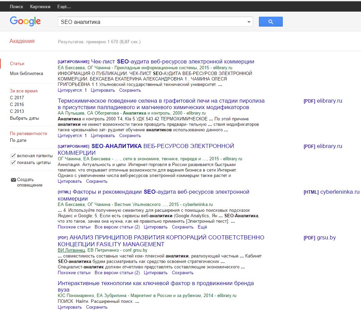Viewport: 361px width, 310px height.
Task: Sort results По дате
Action: coord(18,141)
